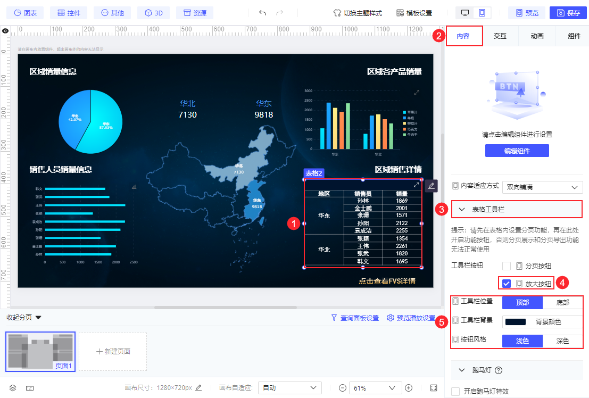Open the layers icon at bottom left
The image size is (589, 398).
13,388
